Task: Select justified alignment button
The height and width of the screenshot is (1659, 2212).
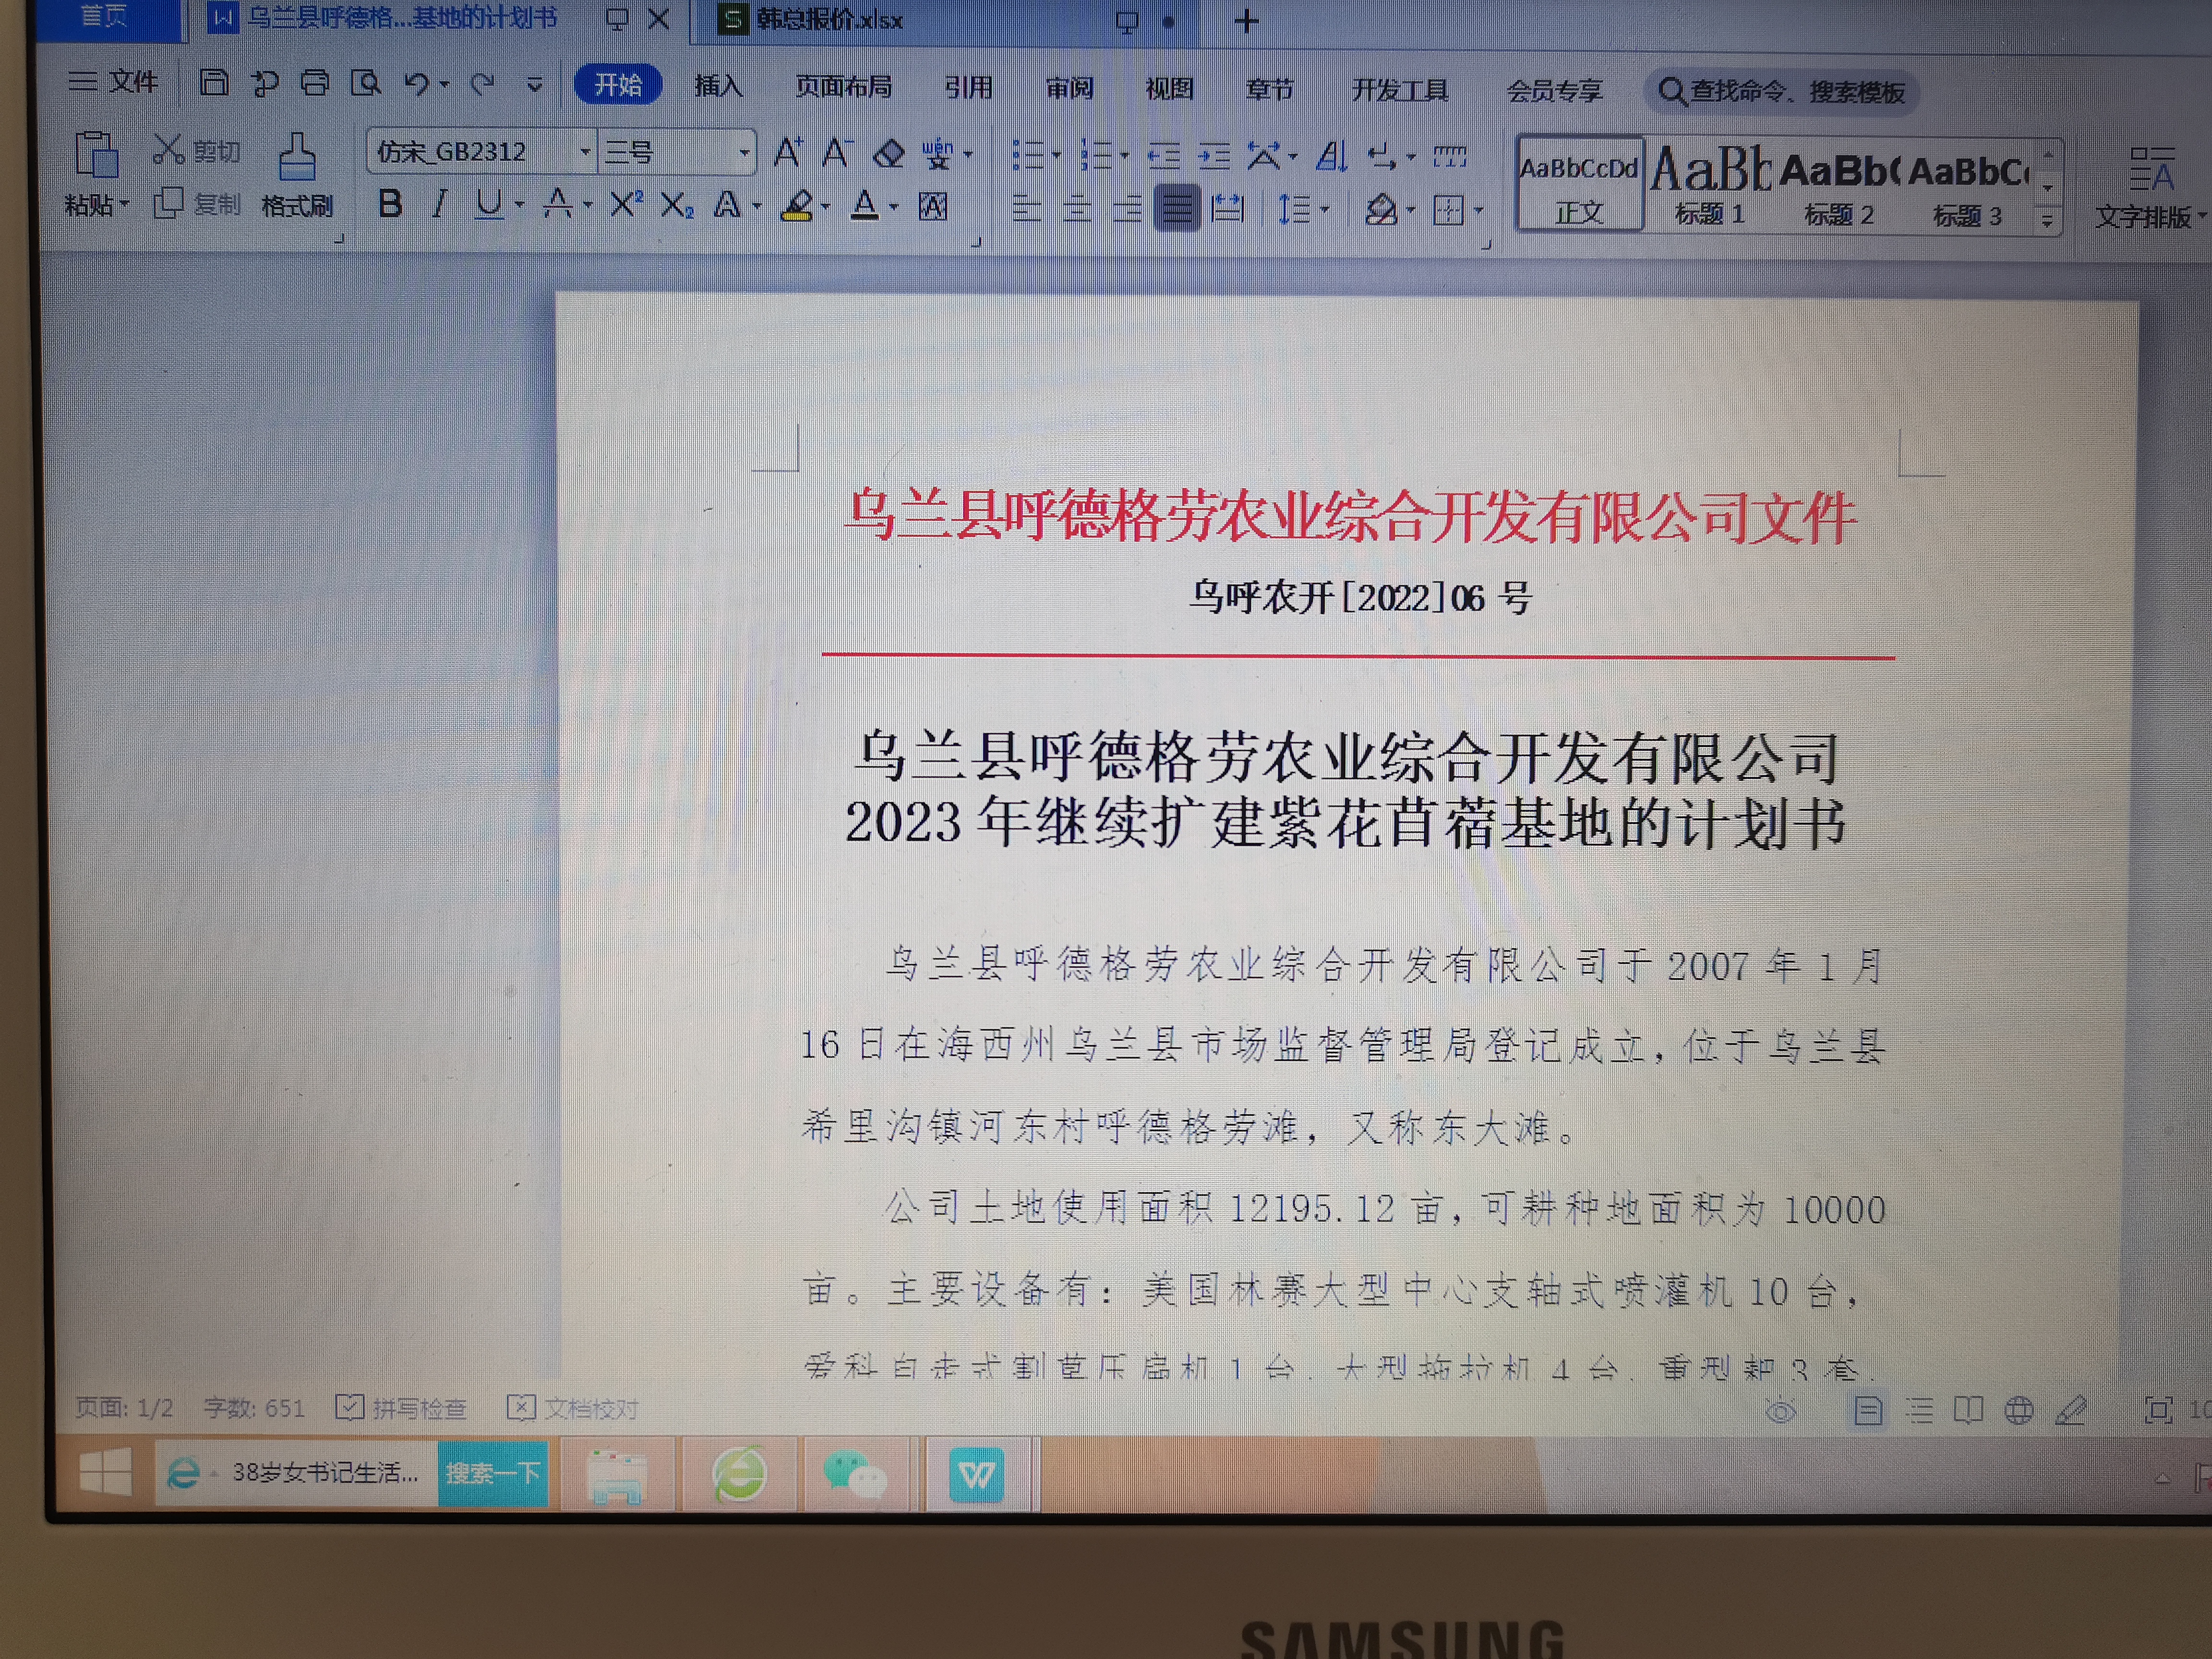Action: [x=1176, y=209]
